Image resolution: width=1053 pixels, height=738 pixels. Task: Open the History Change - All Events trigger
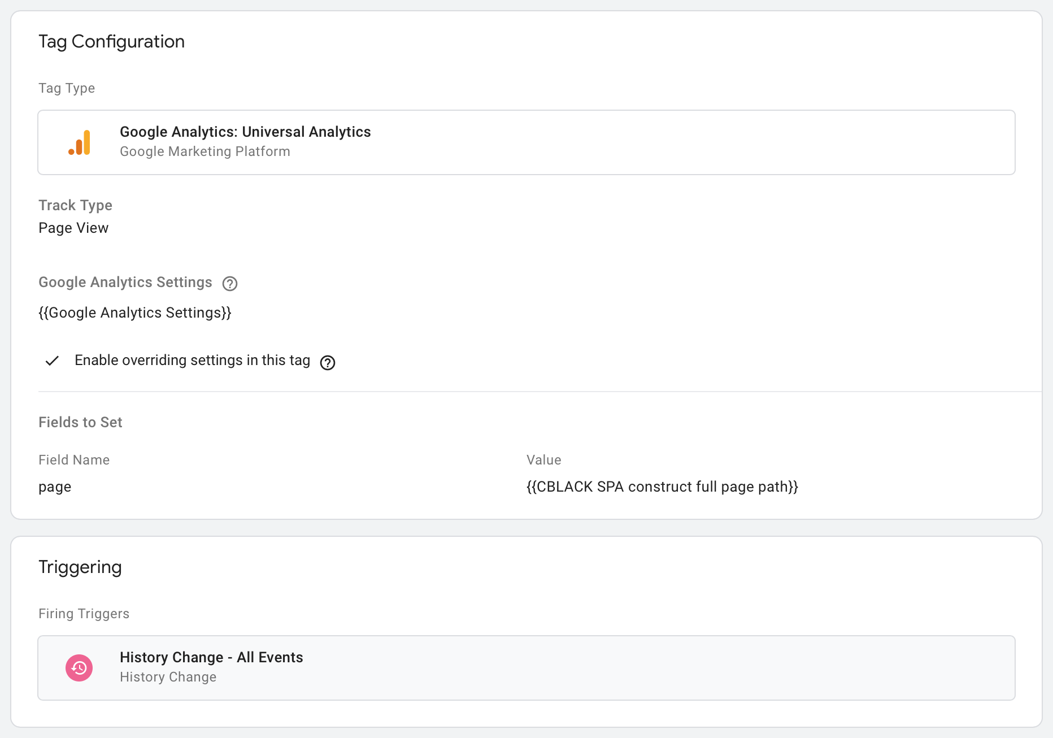[x=526, y=668]
